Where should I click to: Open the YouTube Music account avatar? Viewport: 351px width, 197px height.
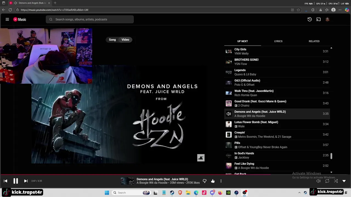pos(327,19)
